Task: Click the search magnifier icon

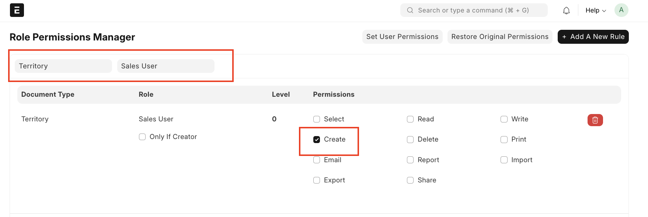Action: coord(410,10)
